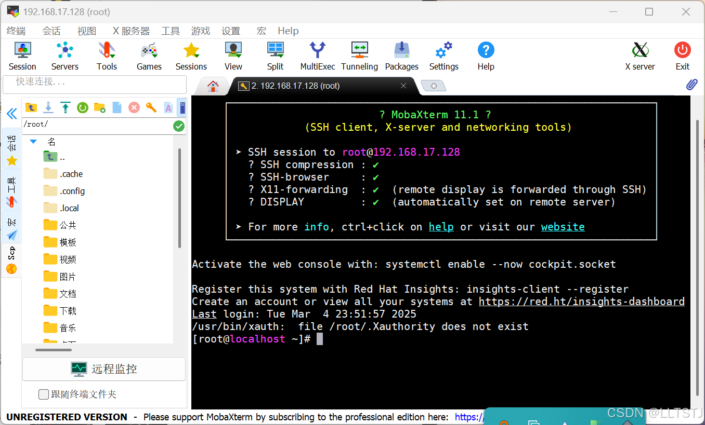Refresh the SFTP folder listing
Viewport: 705px width, 425px height.
click(x=83, y=107)
